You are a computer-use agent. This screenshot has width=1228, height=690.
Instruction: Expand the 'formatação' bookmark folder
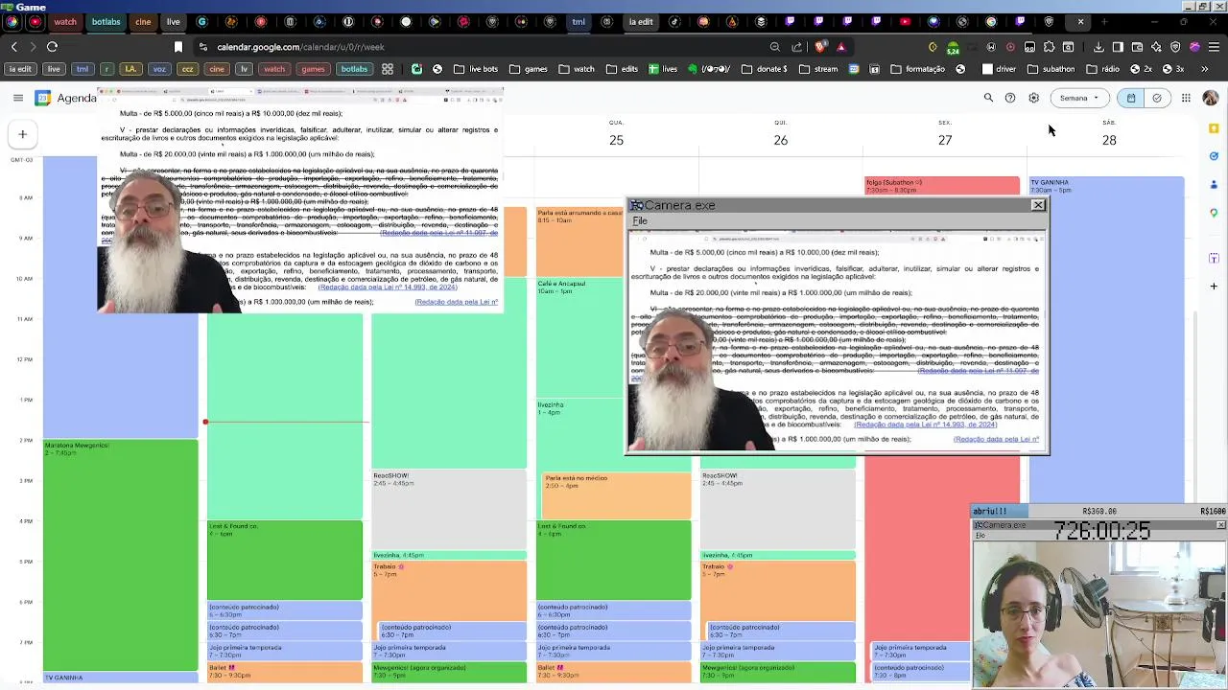click(x=918, y=69)
